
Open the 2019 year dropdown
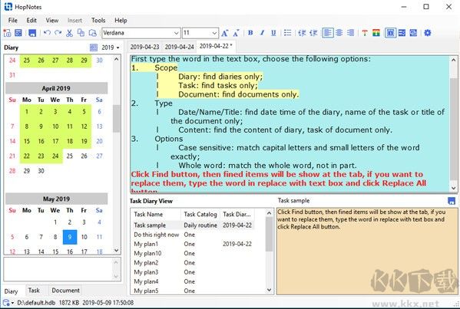click(x=111, y=48)
